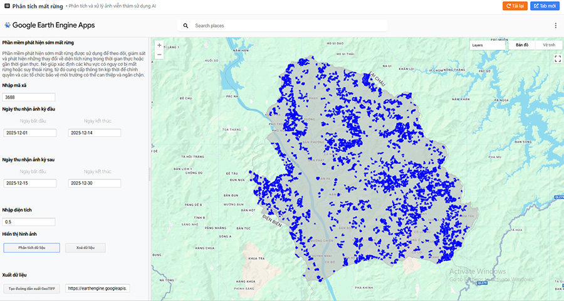Click Tạo đường dẫn xuất GeoTIFF button
This screenshot has height=301, width=564.
(x=31, y=288)
